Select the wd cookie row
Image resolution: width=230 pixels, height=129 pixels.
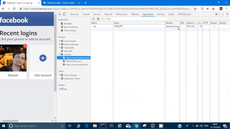160,26
